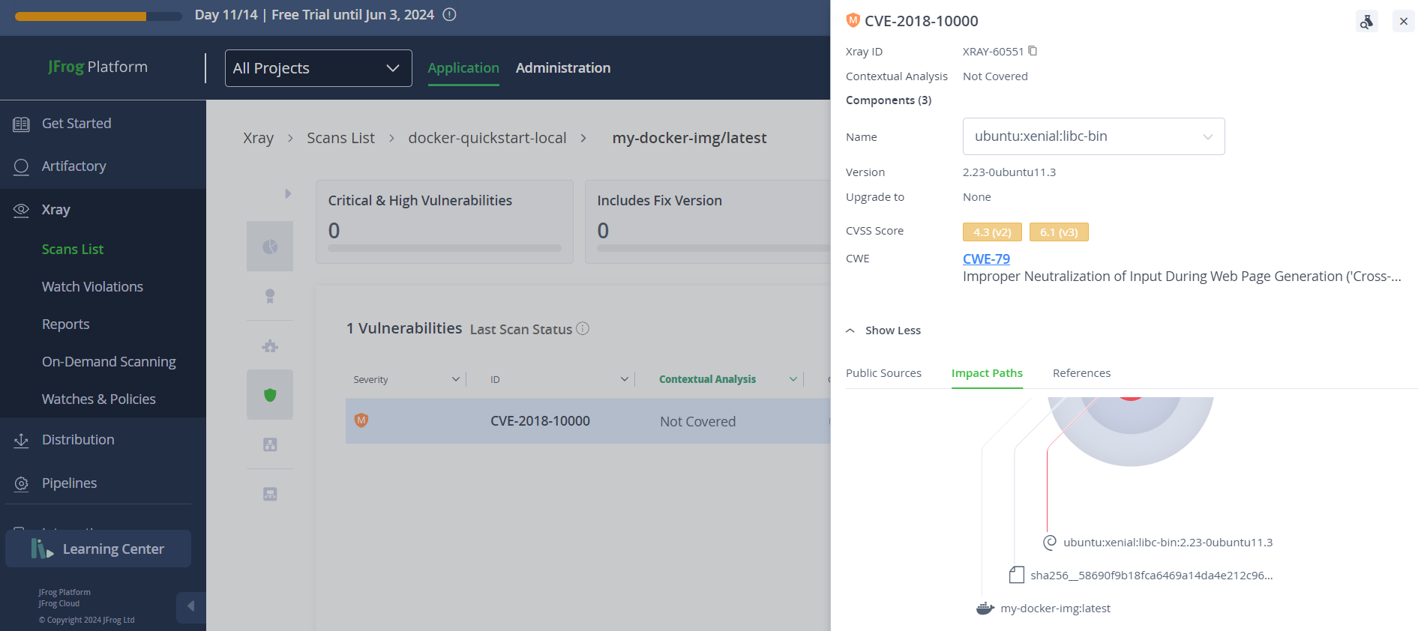Select the license ribbon icon tab
This screenshot has height=631, width=1418.
pyautogui.click(x=270, y=296)
